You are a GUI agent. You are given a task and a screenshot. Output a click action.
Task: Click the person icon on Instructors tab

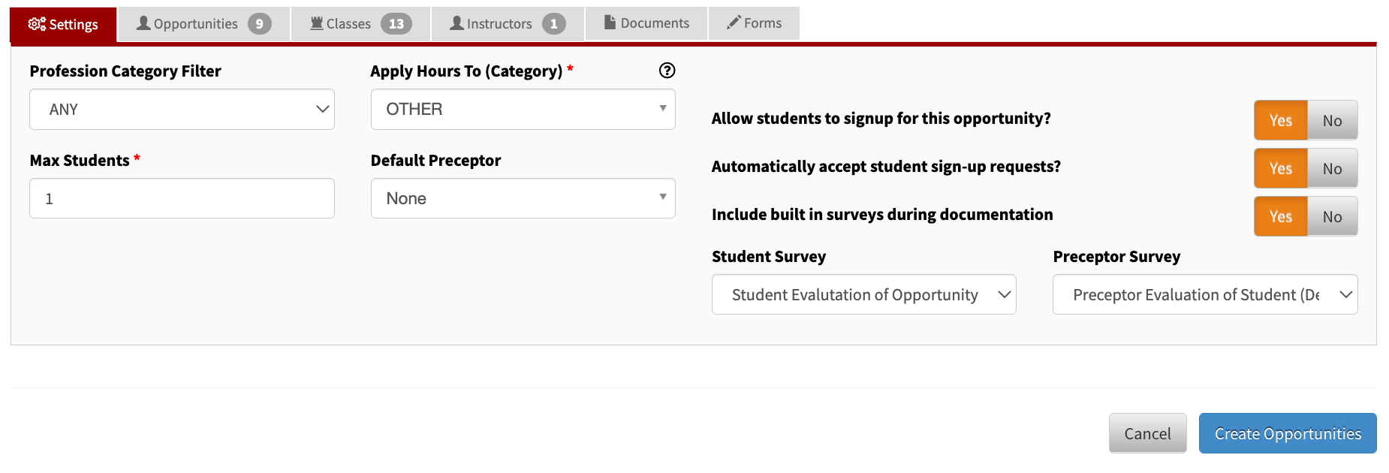coord(456,23)
